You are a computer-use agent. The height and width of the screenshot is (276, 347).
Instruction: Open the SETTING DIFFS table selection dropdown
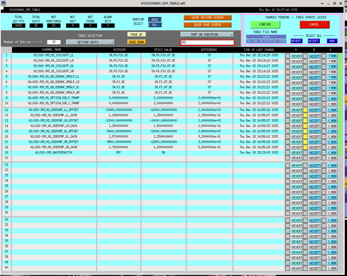coord(90,42)
